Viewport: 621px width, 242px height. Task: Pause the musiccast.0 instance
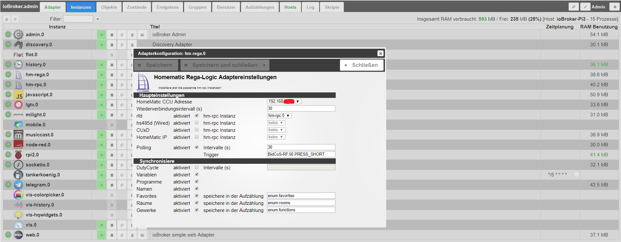coord(102,135)
